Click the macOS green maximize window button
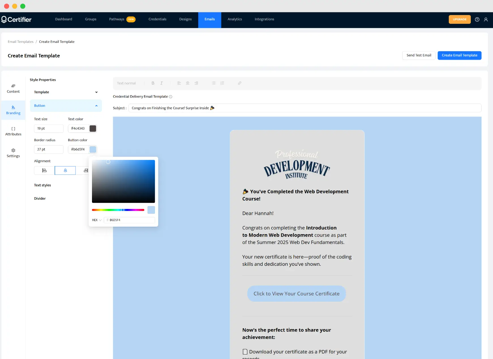The image size is (493, 359). (23, 6)
